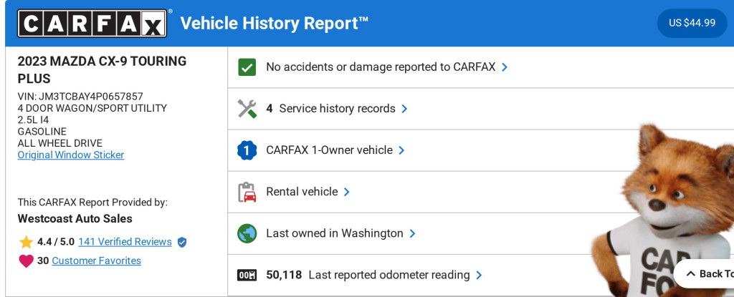Open the Original Window Sticker link
This screenshot has height=297, width=734.
pyautogui.click(x=71, y=155)
